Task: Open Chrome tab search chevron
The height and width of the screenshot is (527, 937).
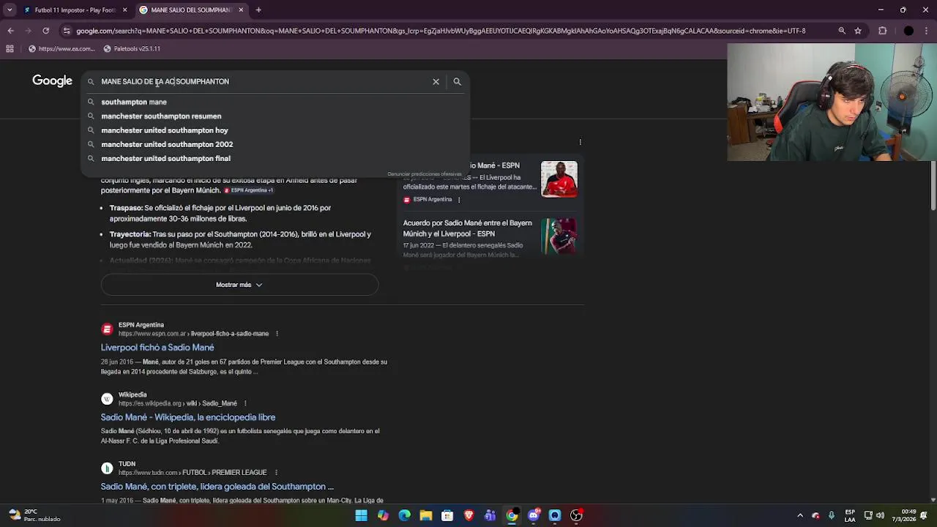Action: pyautogui.click(x=10, y=10)
